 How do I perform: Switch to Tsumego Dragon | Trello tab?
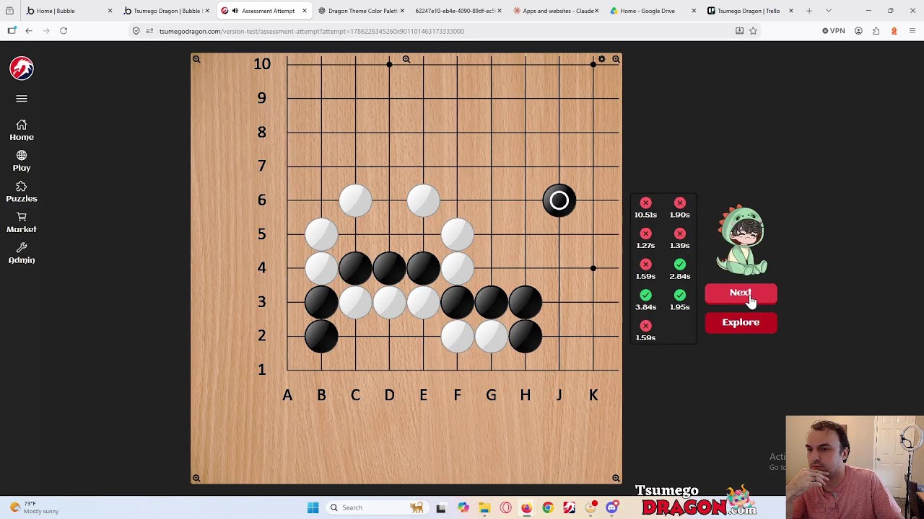[x=749, y=11]
